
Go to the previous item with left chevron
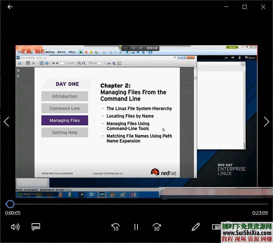tap(7, 122)
